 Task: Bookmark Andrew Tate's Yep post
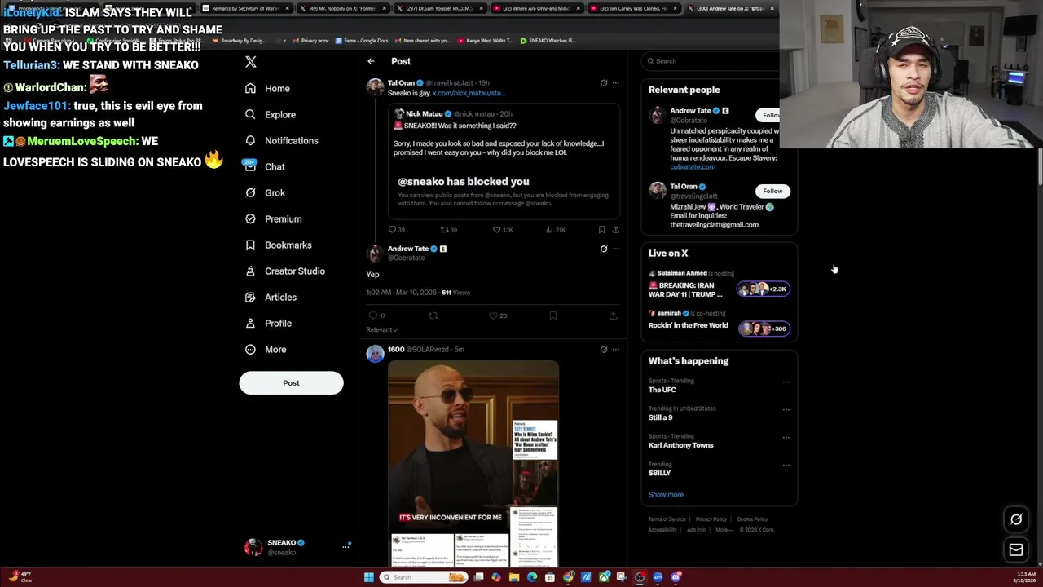point(552,316)
